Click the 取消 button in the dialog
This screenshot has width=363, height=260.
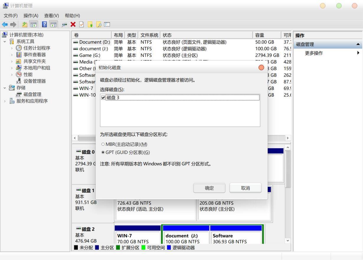tap(245, 188)
